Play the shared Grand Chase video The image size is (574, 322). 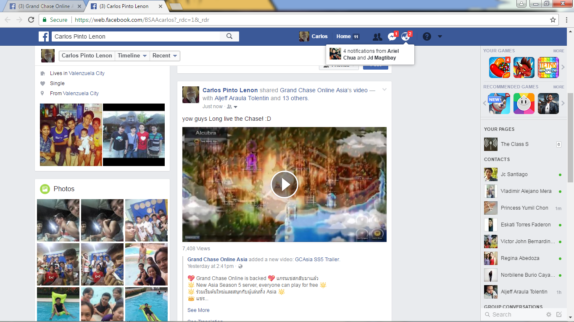coord(284,184)
